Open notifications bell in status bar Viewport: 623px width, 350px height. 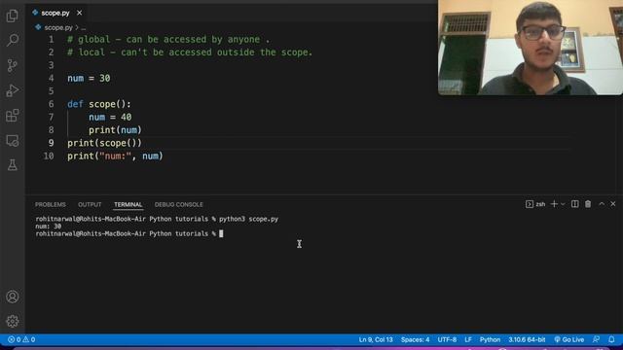pos(611,339)
